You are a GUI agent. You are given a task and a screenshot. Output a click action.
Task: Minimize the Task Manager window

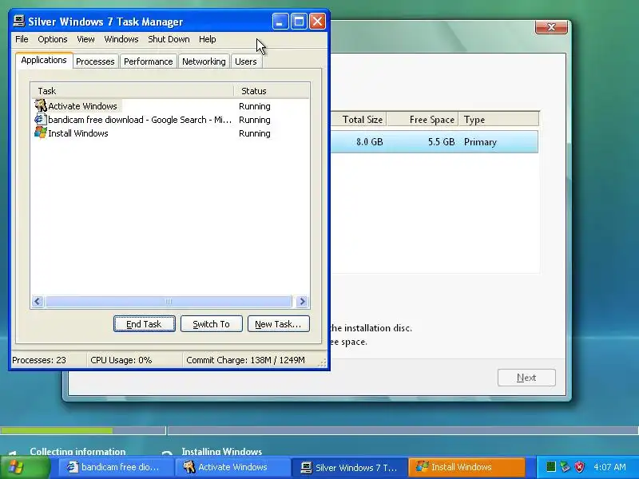click(280, 22)
